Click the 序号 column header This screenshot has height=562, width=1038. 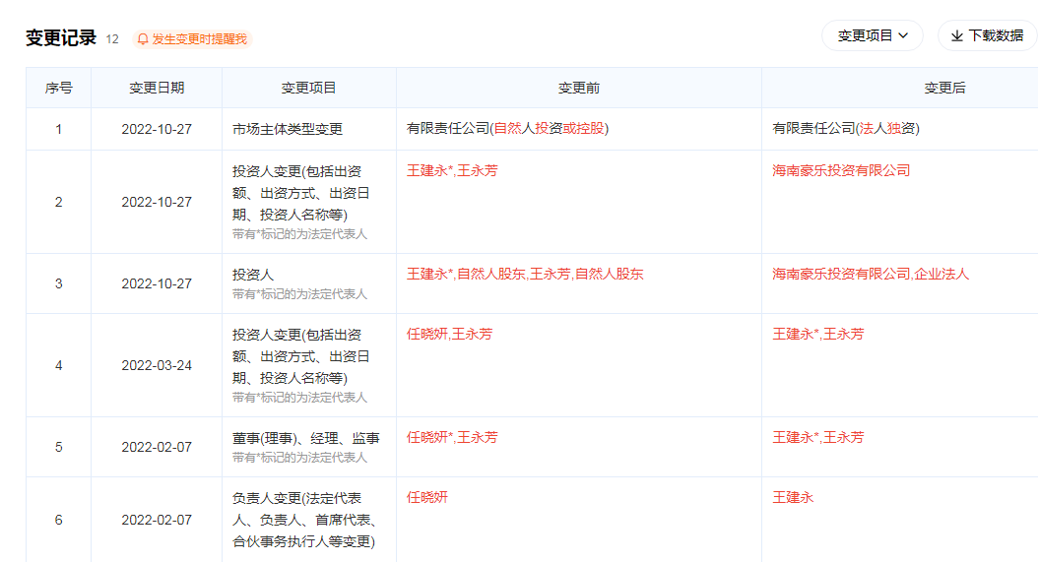click(58, 88)
